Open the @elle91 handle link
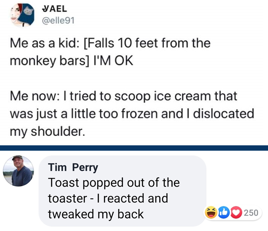This screenshot has width=268, height=231. coord(58,21)
